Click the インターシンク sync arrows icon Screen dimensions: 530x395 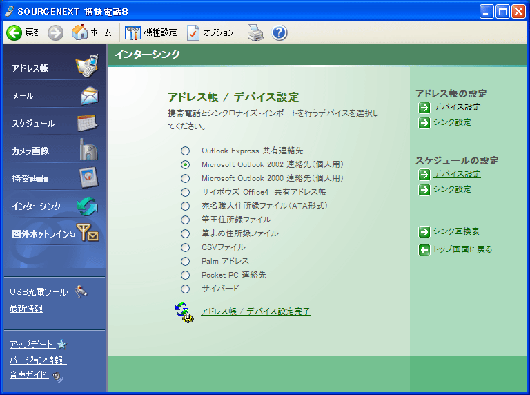88,206
